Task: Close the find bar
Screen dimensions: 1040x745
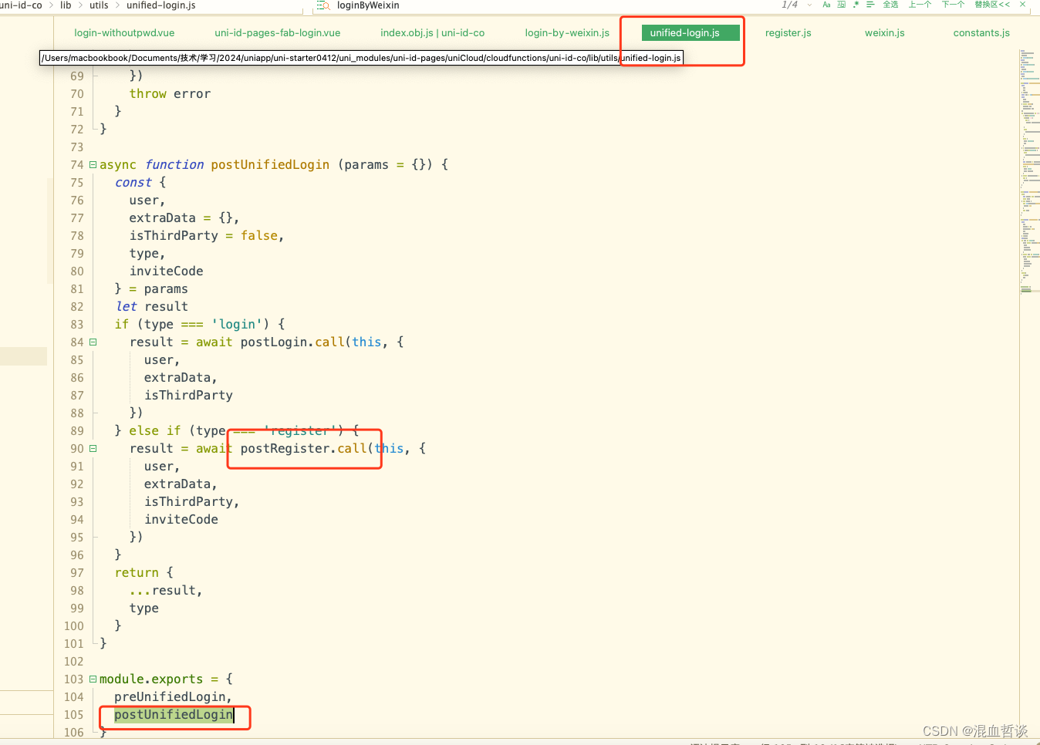Action: 1023,5
